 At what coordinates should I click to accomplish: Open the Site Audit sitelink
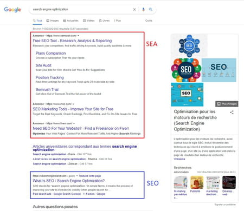point(43,65)
